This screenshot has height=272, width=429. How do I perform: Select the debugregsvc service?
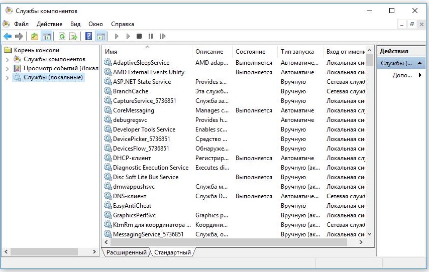(x=130, y=120)
